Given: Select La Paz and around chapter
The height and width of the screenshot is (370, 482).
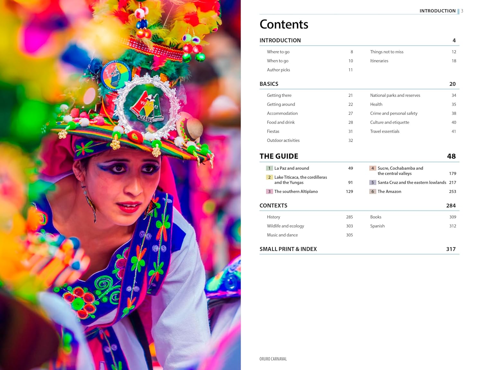Looking at the screenshot, I should click(x=291, y=168).
